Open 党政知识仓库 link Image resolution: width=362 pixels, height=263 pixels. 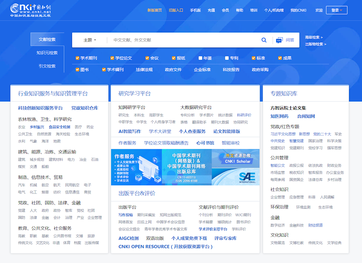click(85, 108)
